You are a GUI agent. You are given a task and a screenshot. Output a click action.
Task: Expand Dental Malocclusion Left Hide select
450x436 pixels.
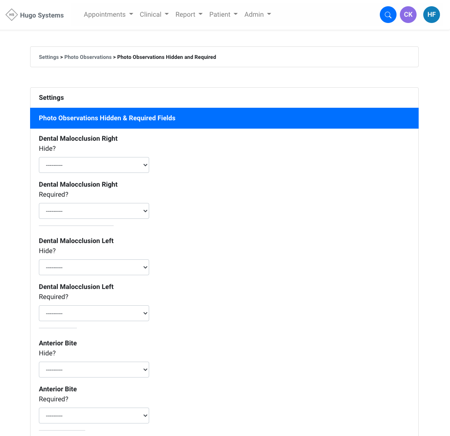(94, 267)
